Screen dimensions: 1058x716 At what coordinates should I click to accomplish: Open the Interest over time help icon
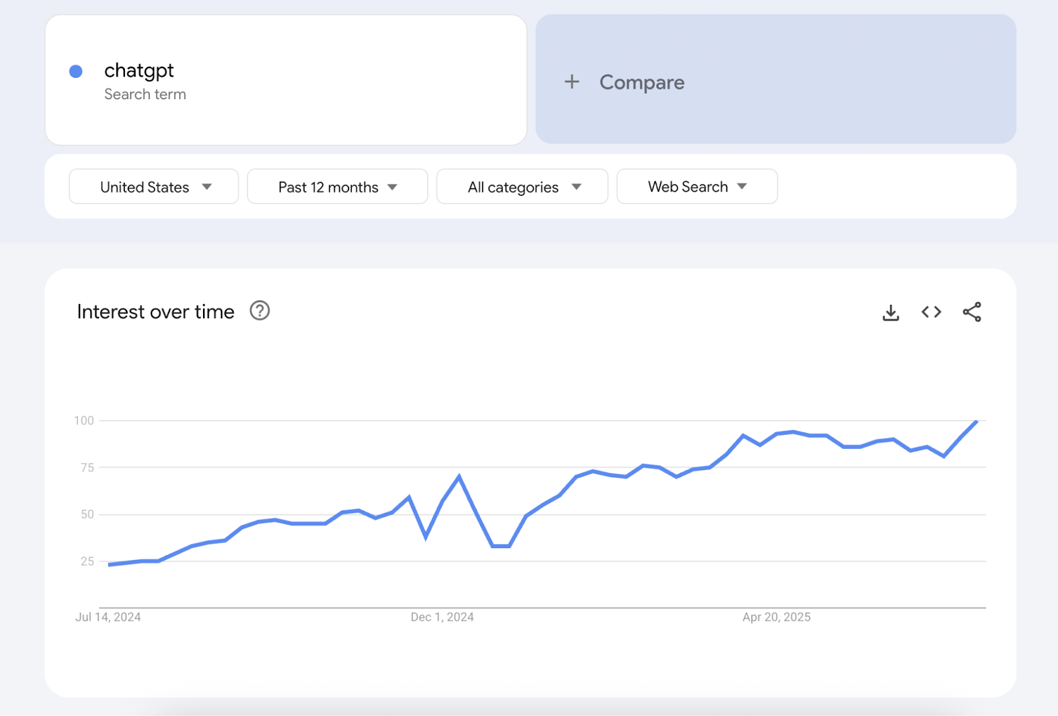tap(259, 311)
